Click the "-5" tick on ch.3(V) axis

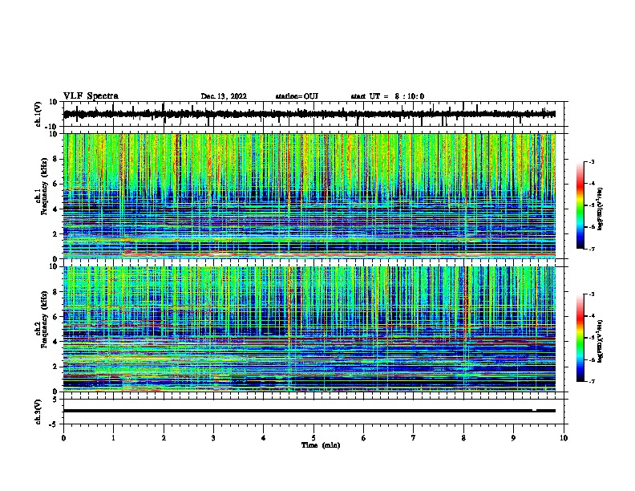(54, 424)
